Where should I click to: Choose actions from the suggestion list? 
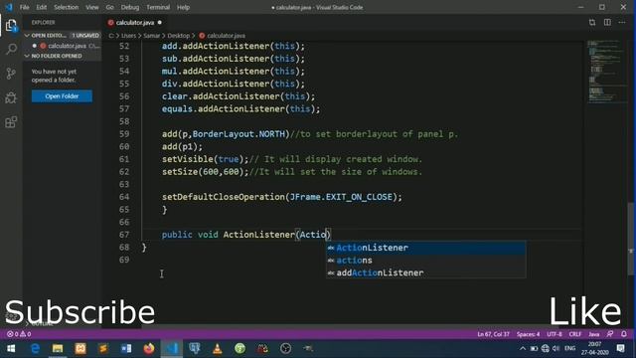coord(426,261)
